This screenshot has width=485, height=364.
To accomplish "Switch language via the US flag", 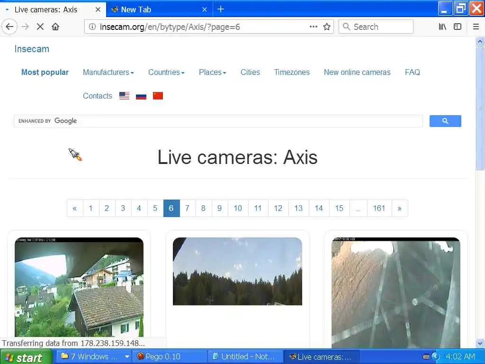I will [125, 96].
